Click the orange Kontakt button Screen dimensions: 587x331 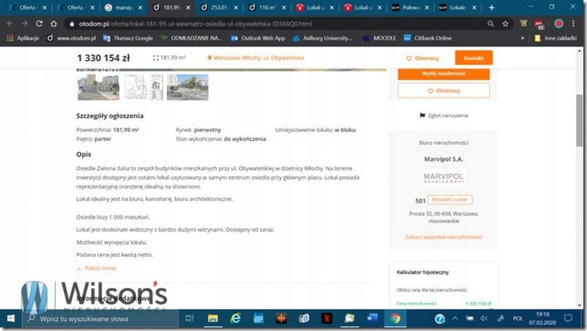[x=473, y=58]
